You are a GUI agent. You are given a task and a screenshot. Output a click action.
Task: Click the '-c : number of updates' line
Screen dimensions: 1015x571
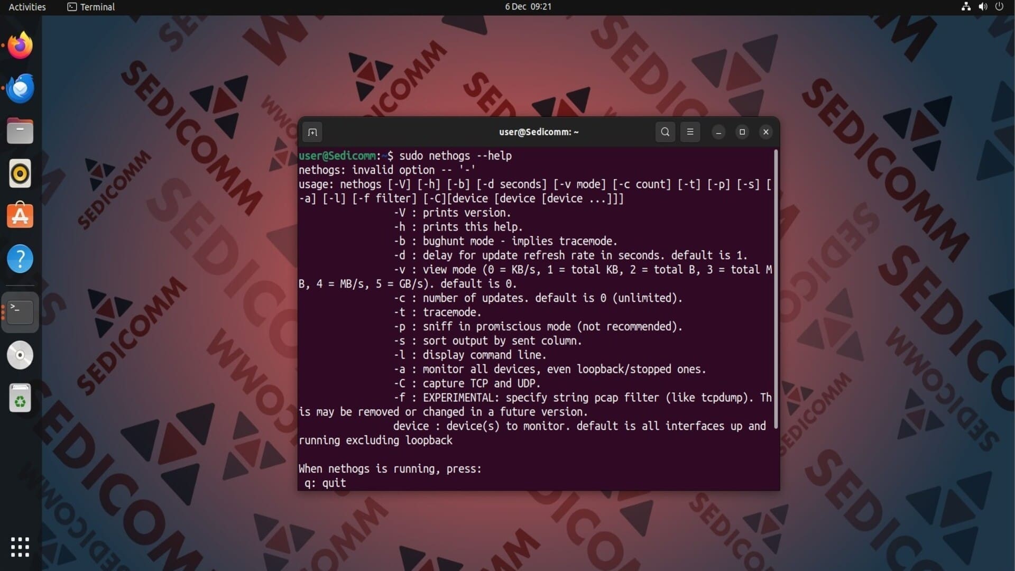pyautogui.click(x=538, y=299)
